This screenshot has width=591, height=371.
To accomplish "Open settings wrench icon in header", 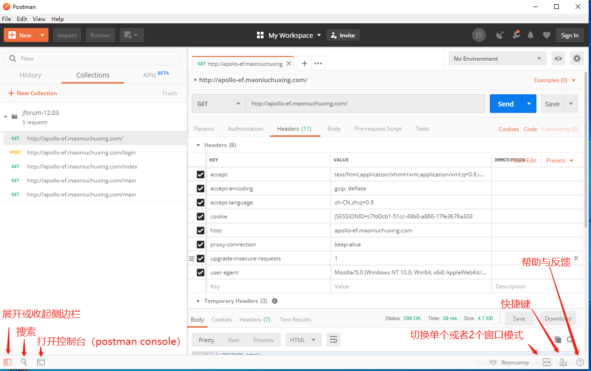I will click(x=516, y=35).
